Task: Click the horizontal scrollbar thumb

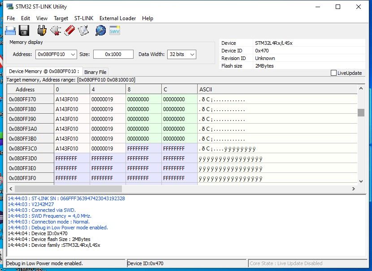Action: [68, 189]
